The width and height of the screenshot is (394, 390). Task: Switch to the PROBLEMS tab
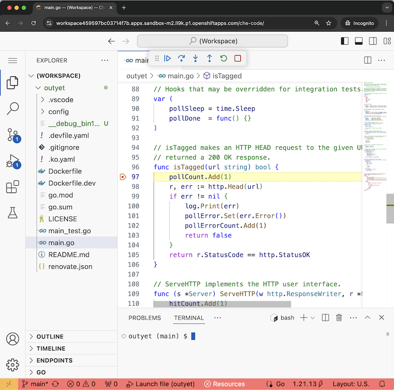[x=144, y=318]
